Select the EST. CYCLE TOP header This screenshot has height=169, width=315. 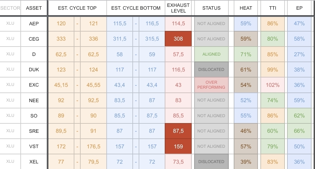[x=77, y=8]
